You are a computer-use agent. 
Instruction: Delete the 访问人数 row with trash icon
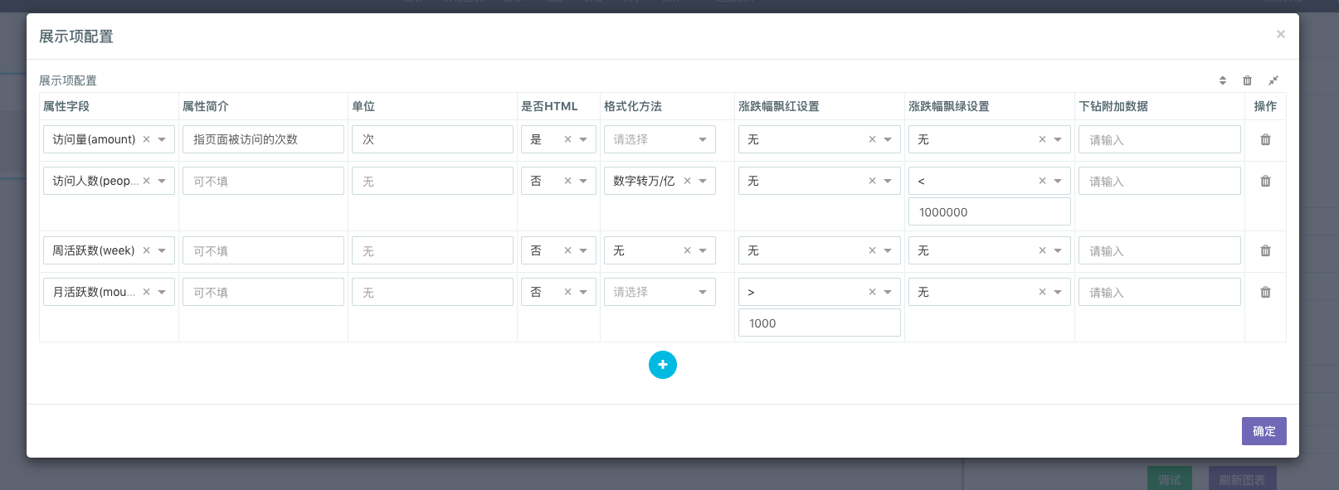point(1265,181)
